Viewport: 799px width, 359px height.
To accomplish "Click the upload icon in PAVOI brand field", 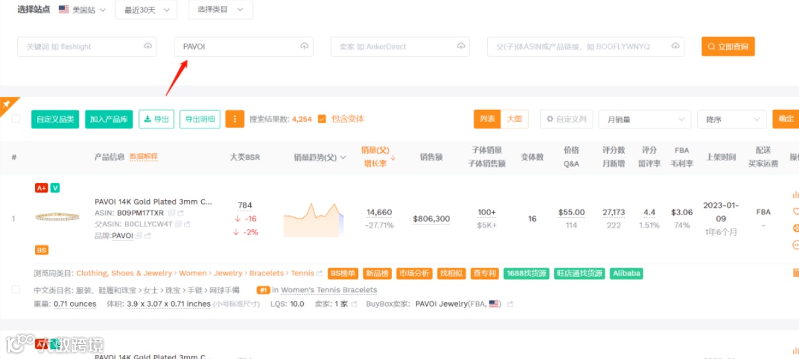I will click(305, 46).
